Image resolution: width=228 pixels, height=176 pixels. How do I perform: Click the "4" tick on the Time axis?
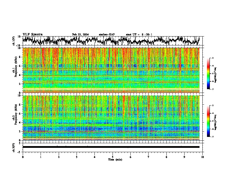(x=95, y=157)
